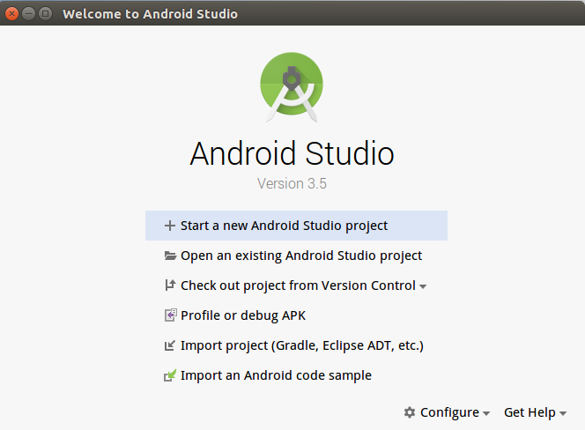Open the Get Help dropdown menu

point(536,412)
